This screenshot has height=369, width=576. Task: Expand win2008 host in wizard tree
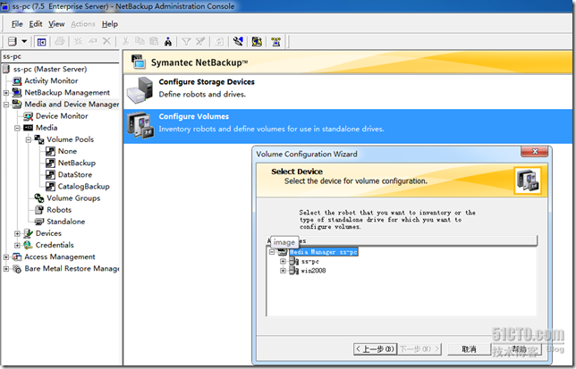coord(283,271)
